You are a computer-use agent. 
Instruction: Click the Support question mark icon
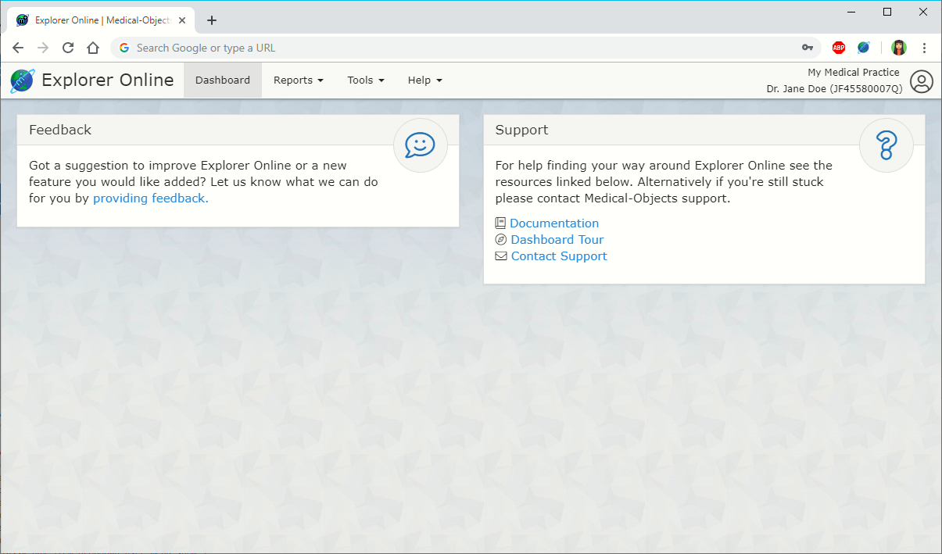coord(886,145)
